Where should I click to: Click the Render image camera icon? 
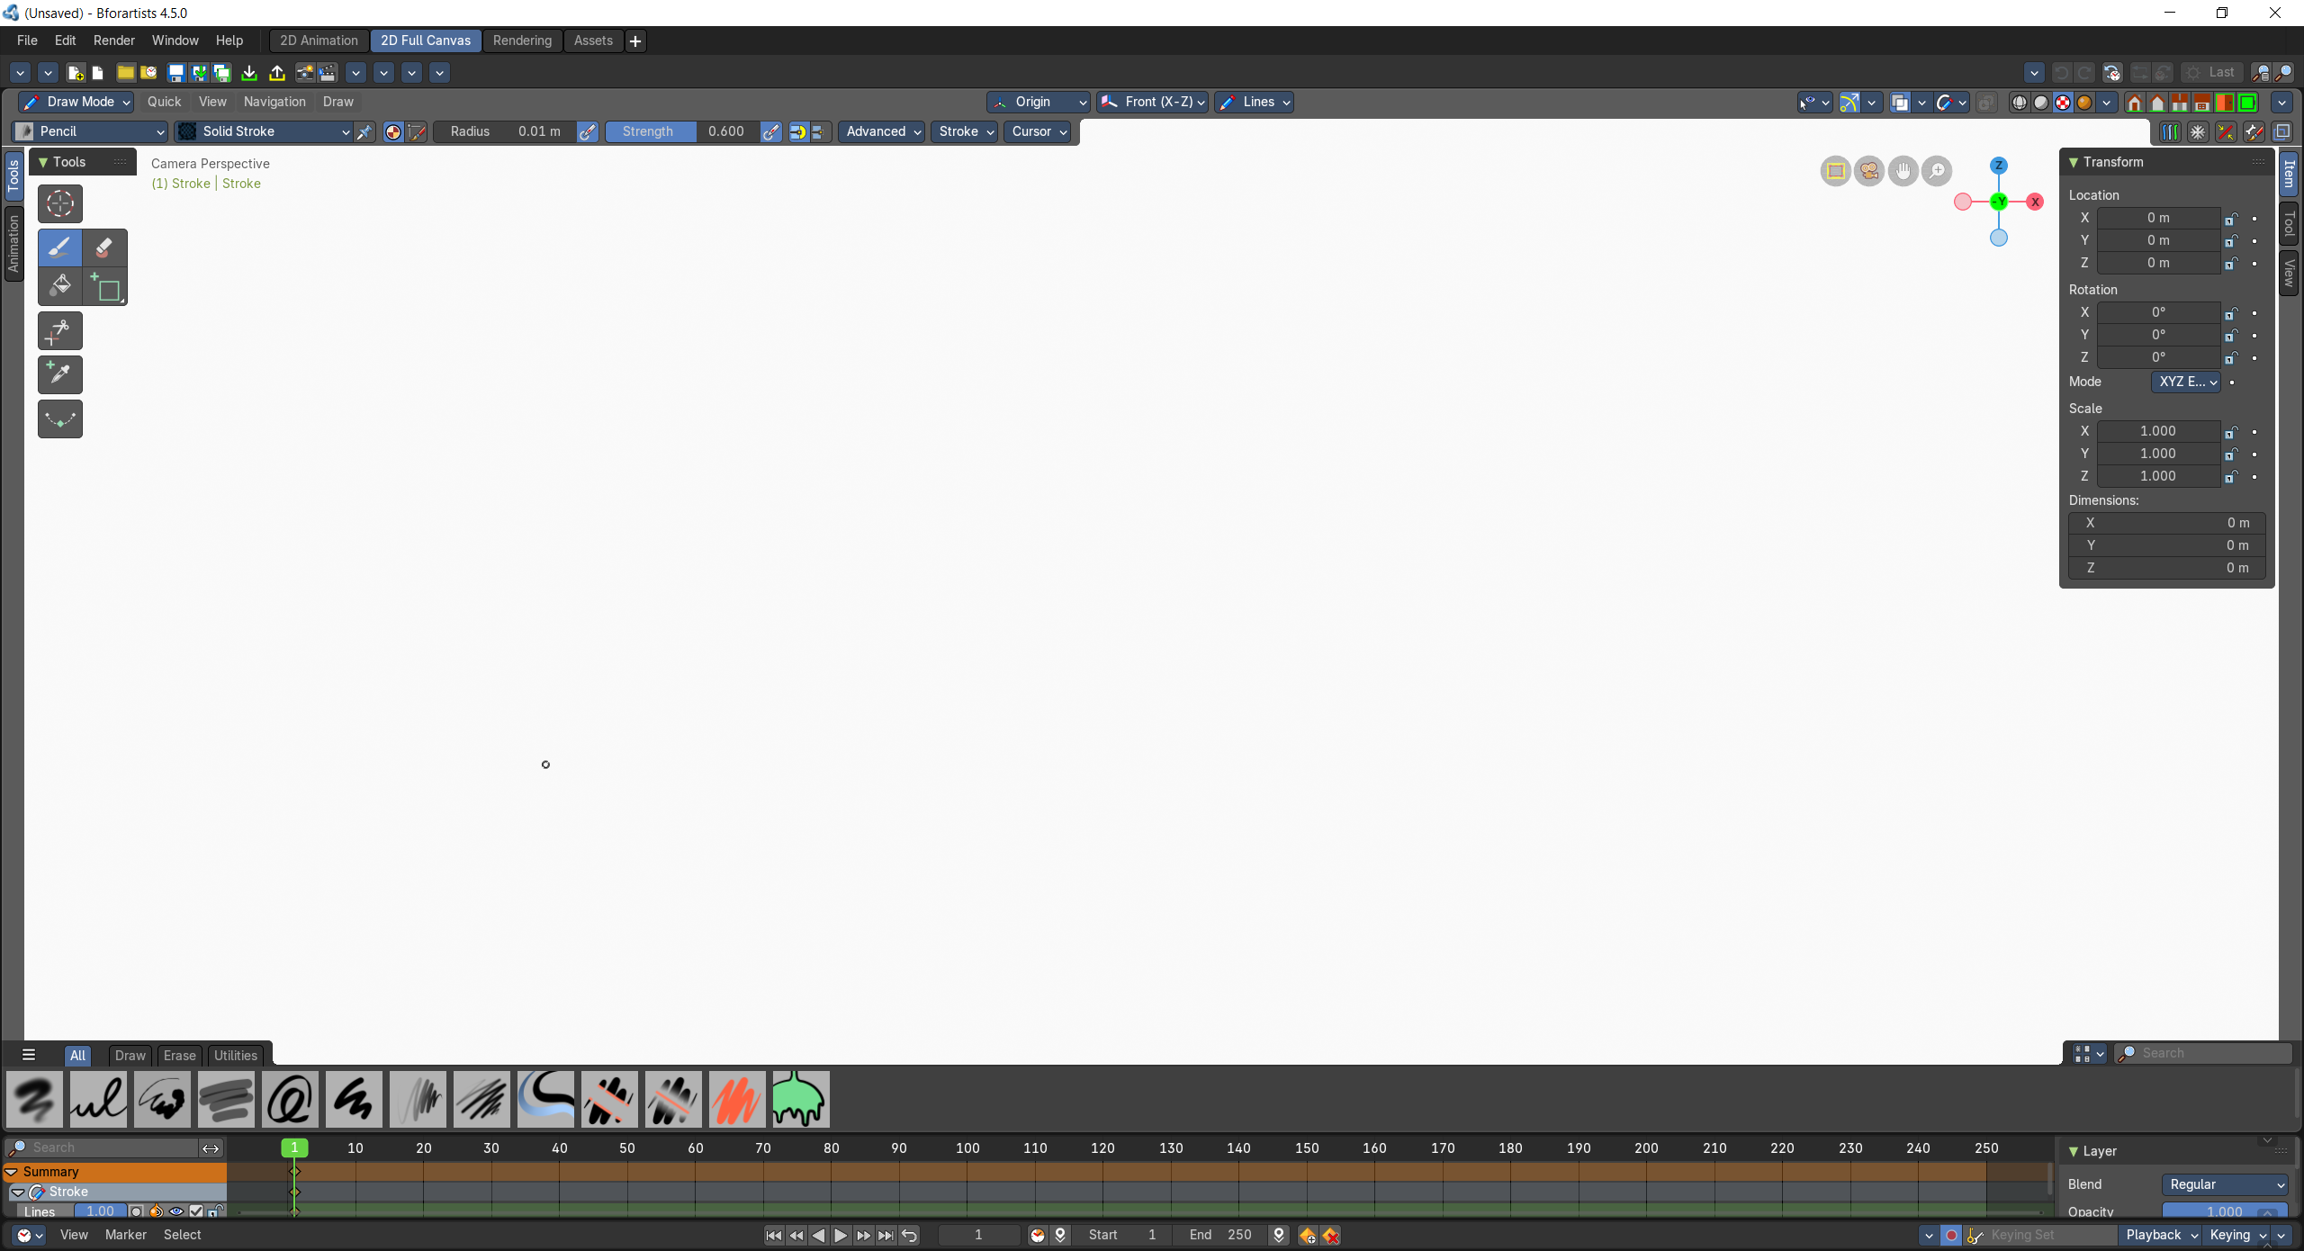coord(306,73)
